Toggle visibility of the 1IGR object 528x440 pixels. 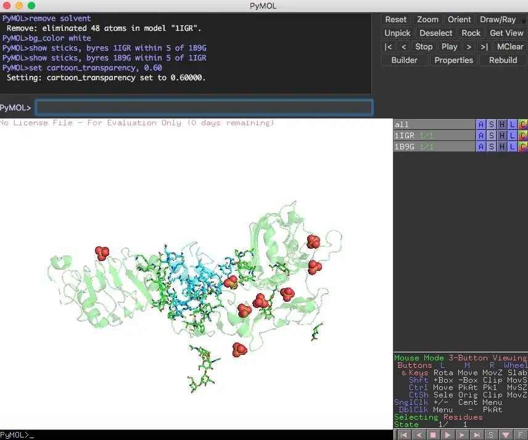[407, 135]
